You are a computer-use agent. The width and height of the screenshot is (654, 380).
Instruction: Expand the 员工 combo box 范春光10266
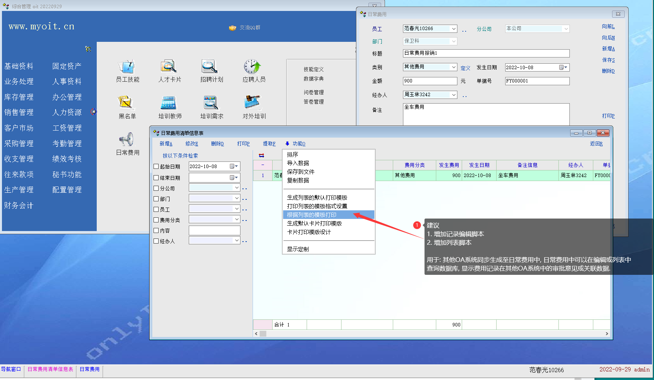(453, 29)
